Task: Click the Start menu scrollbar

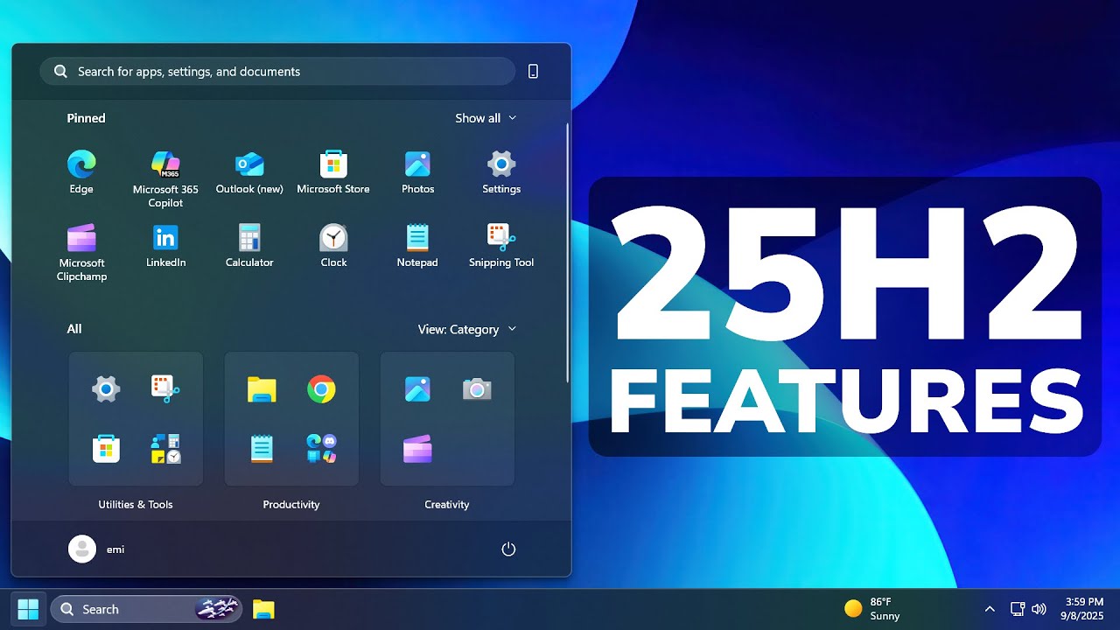Action: pos(568,252)
